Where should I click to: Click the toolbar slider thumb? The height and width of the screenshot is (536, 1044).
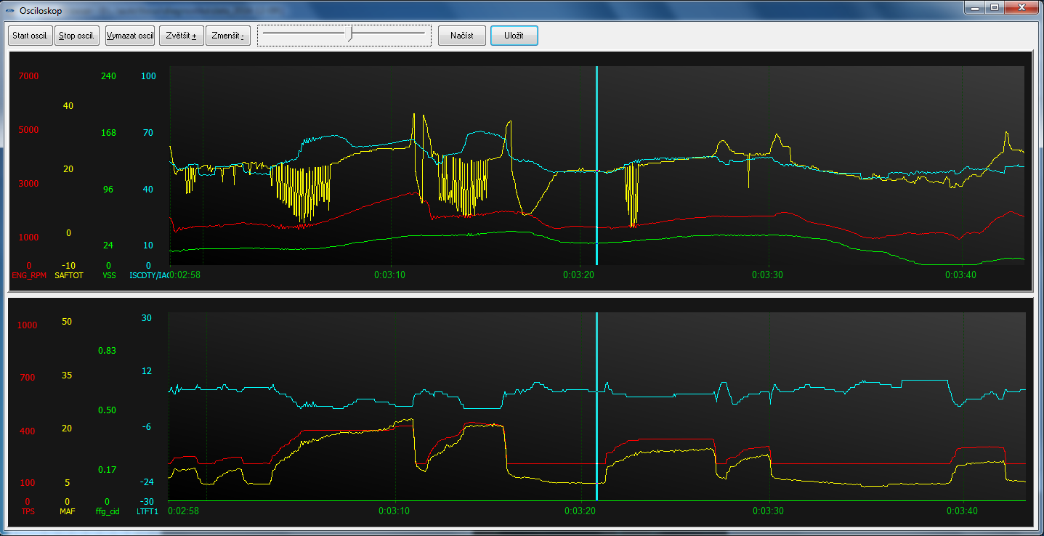click(x=351, y=34)
